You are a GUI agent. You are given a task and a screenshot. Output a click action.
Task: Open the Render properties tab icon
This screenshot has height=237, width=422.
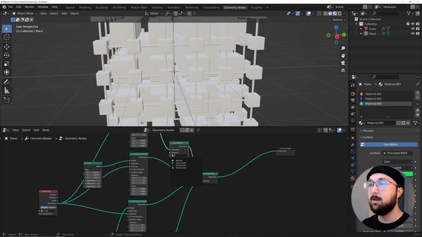[x=353, y=93]
